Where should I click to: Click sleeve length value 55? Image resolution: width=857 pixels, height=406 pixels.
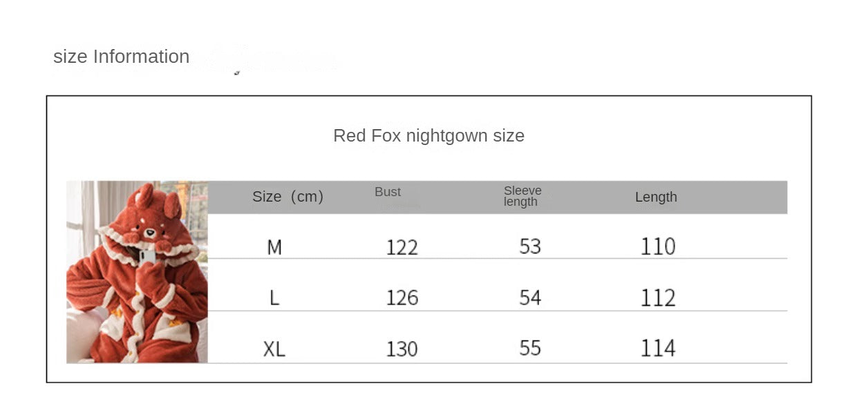pos(530,348)
